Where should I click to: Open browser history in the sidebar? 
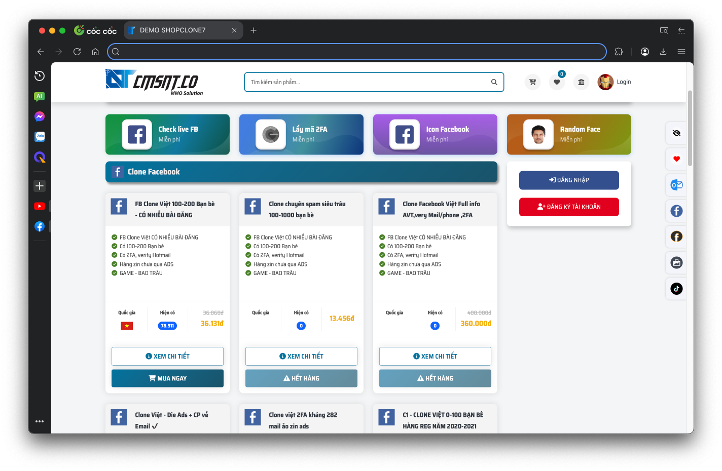point(40,76)
